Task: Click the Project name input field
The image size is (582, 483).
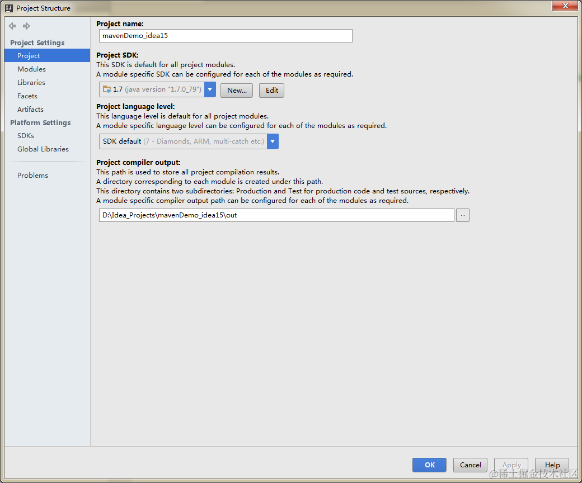Action: tap(226, 36)
